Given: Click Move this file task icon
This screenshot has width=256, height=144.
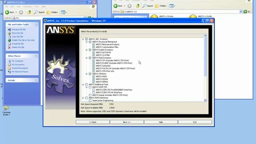Looking at the screenshot, I should click(x=10, y=33).
